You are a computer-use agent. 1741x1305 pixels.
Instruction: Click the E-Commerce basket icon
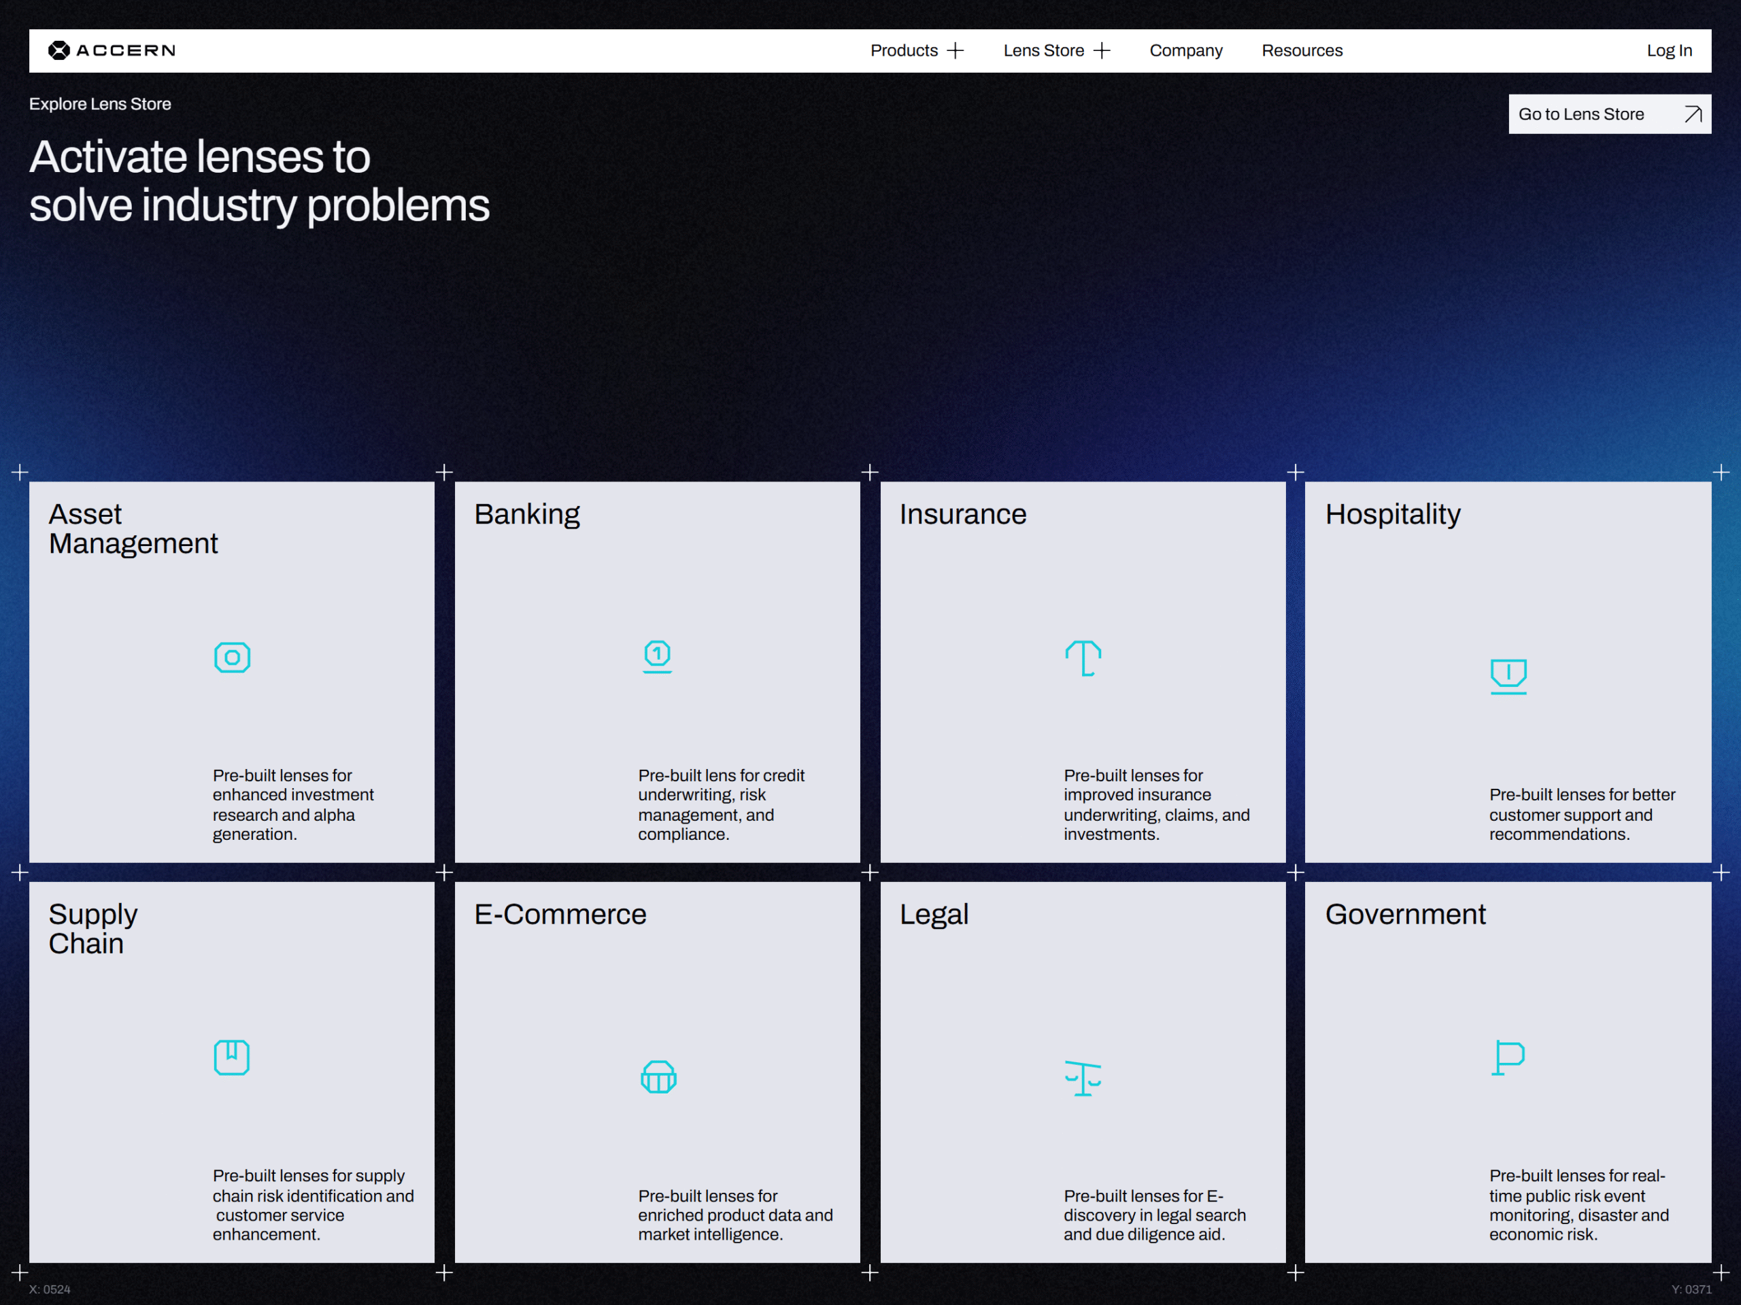coord(658,1077)
